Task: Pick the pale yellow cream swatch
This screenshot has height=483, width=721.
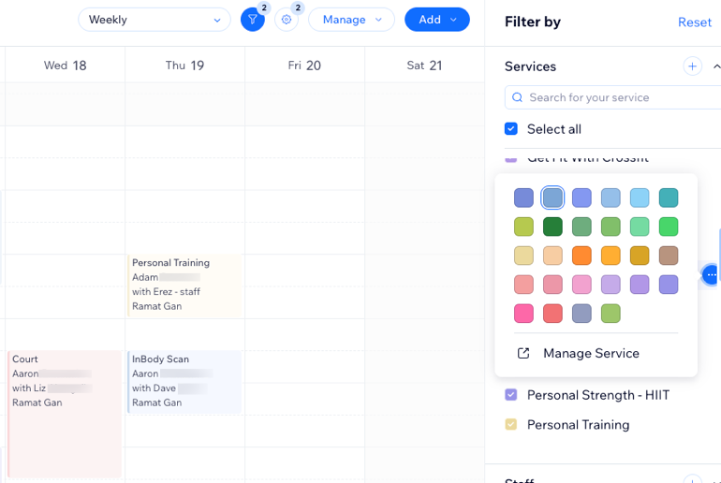Action: (x=523, y=256)
